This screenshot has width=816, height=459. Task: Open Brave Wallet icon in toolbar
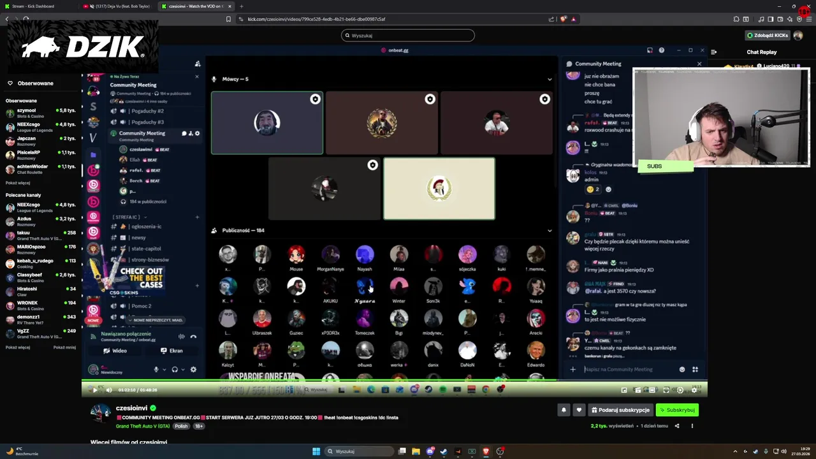[780, 19]
